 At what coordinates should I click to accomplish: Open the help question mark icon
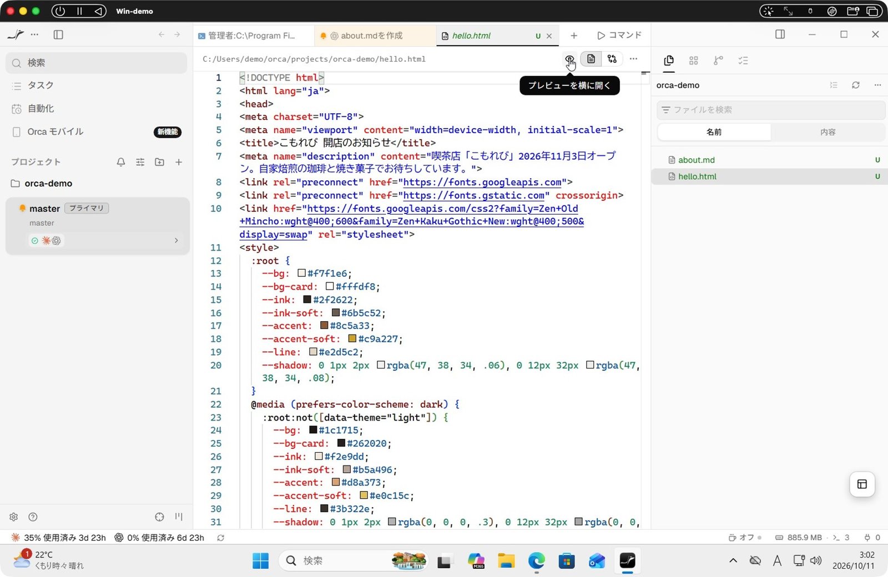33,517
